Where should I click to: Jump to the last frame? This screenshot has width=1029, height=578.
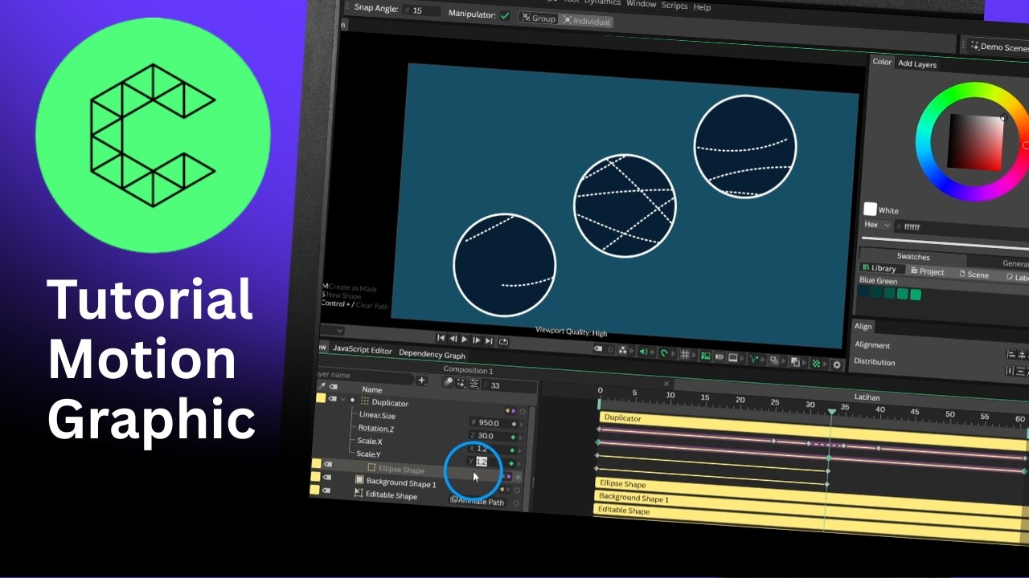[489, 341]
